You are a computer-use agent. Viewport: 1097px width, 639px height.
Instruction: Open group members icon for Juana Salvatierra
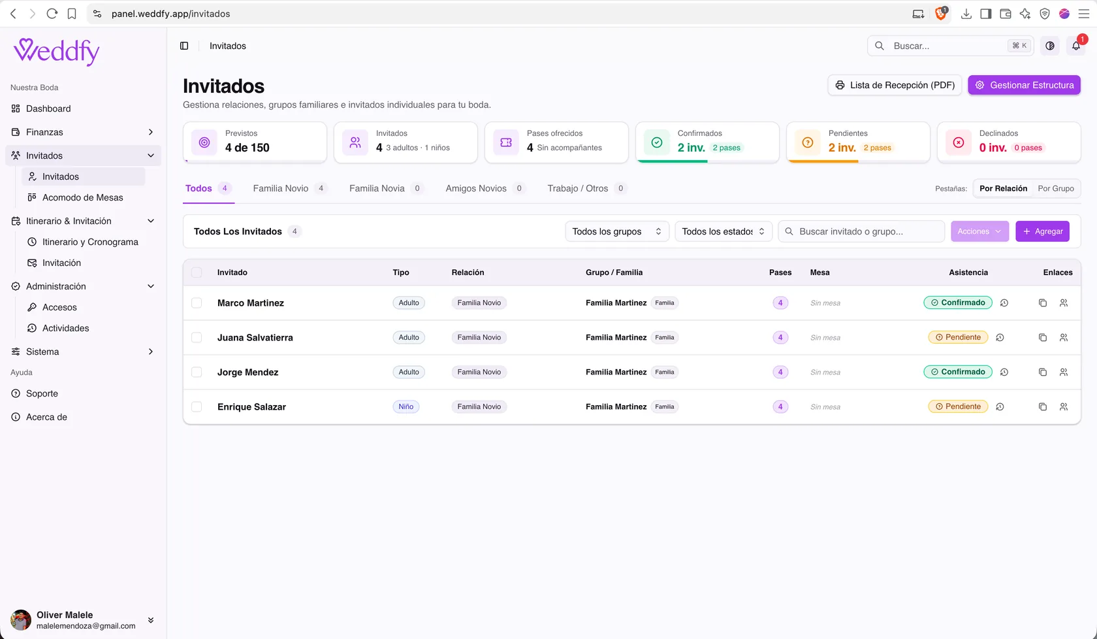click(x=1064, y=338)
